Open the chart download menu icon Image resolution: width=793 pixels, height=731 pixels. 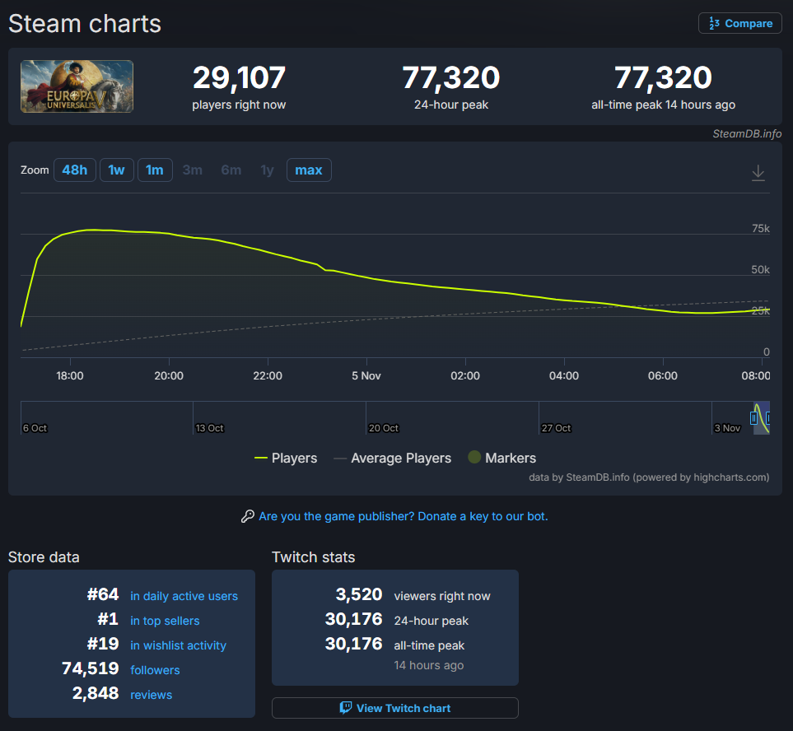[758, 173]
